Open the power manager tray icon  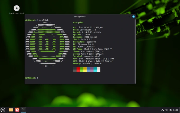tap(171, 110)
